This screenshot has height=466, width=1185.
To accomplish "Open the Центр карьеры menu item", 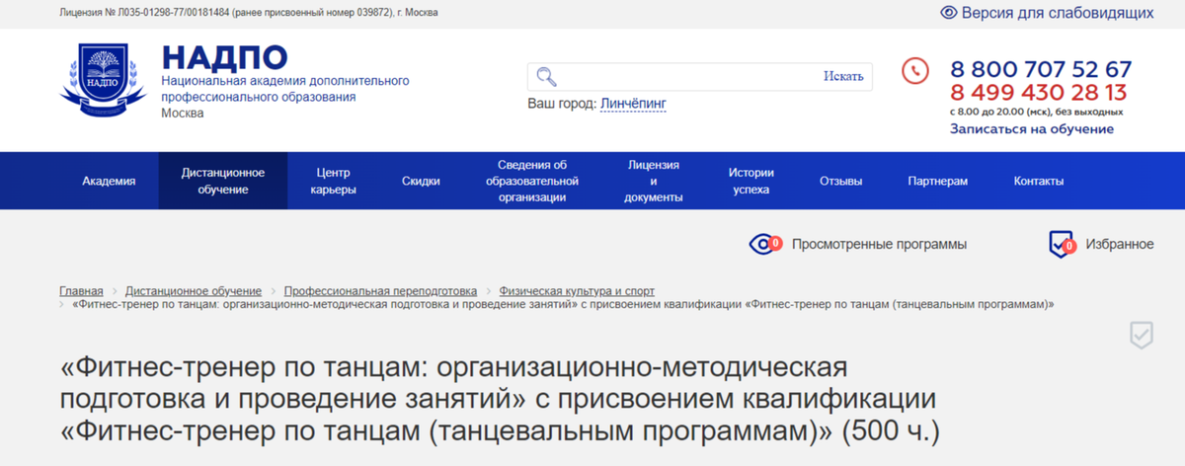I will click(334, 181).
